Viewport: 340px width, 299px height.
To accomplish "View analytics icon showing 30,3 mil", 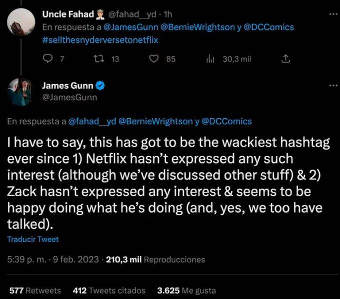I will (210, 59).
